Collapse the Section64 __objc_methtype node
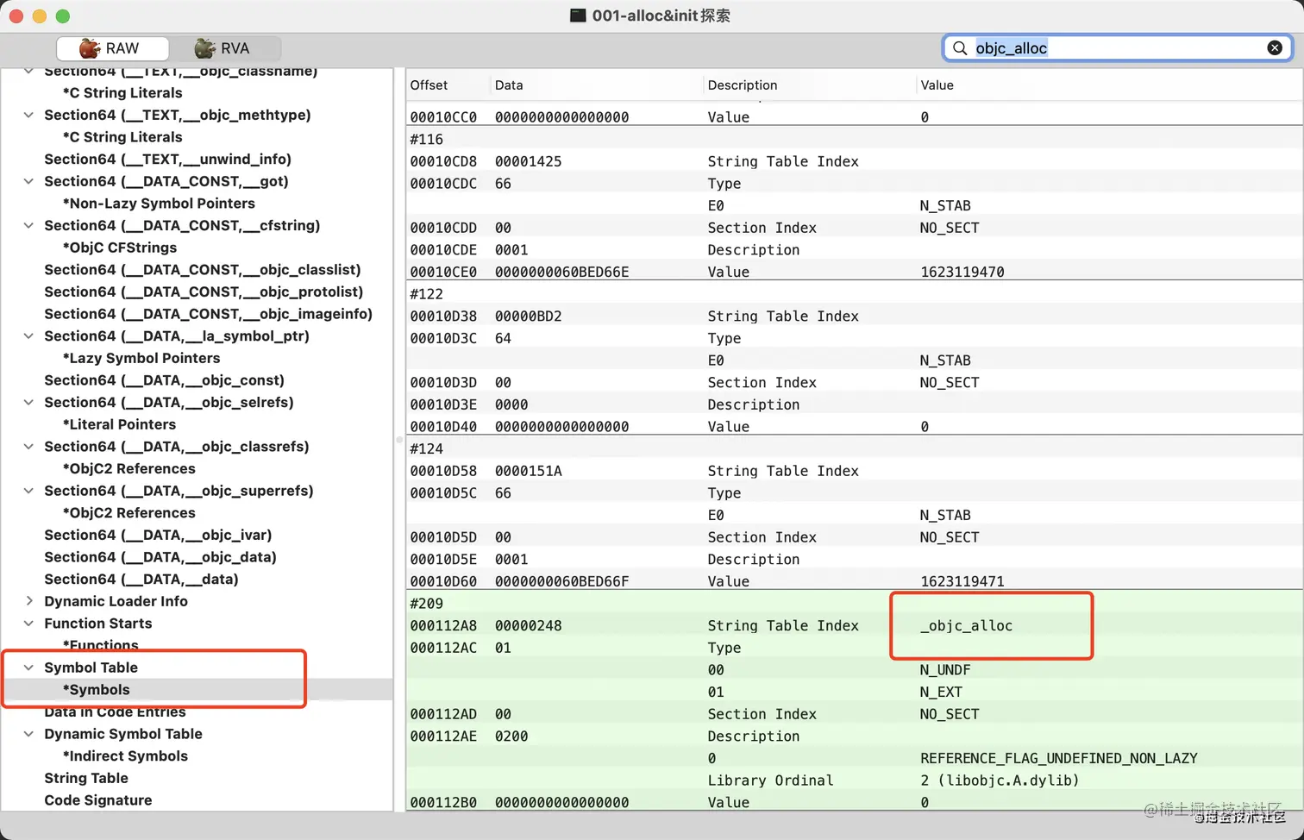Image resolution: width=1304 pixels, height=840 pixels. 28,115
